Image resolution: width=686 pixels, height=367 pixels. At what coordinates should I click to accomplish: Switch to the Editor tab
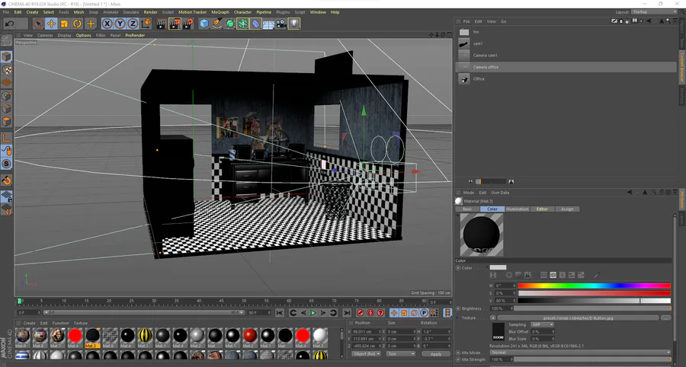point(542,209)
